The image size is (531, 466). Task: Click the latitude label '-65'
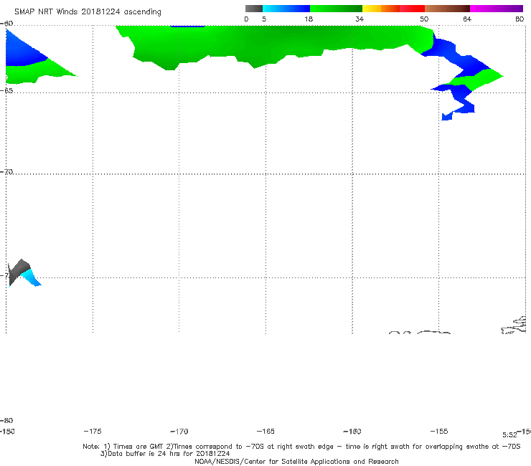point(6,91)
